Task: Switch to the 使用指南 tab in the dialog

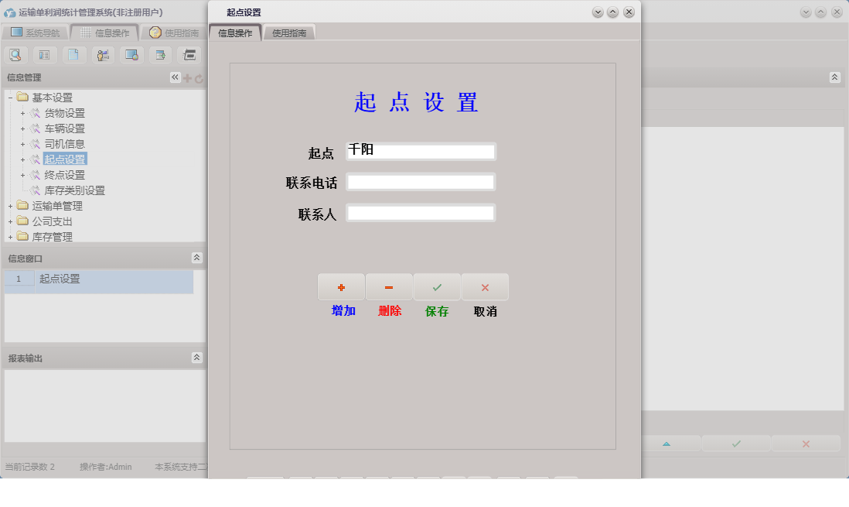Action: [x=288, y=33]
